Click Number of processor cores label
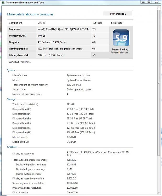The image size is (162, 196). tap(27, 94)
